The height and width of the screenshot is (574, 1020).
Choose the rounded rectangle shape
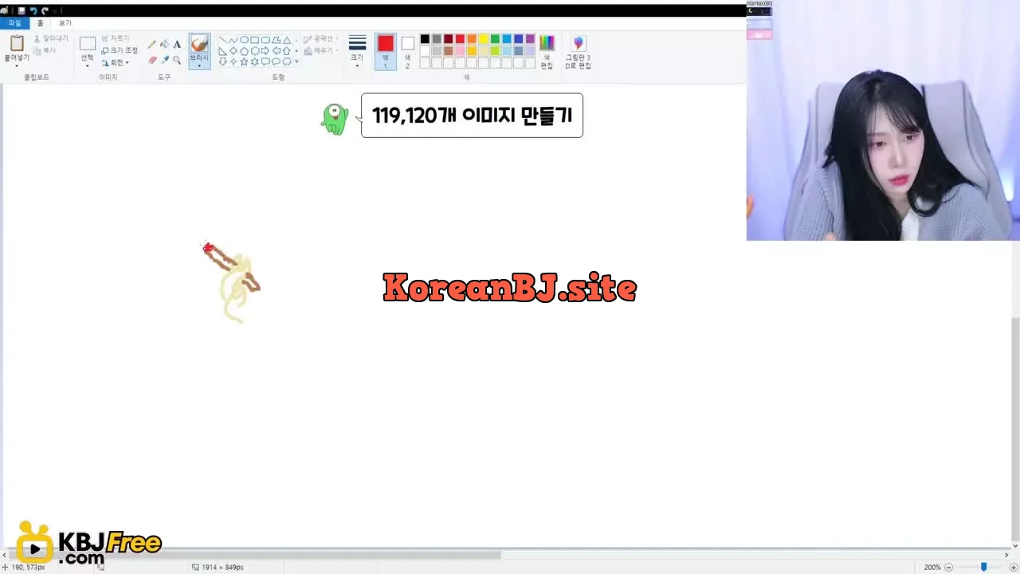(265, 40)
